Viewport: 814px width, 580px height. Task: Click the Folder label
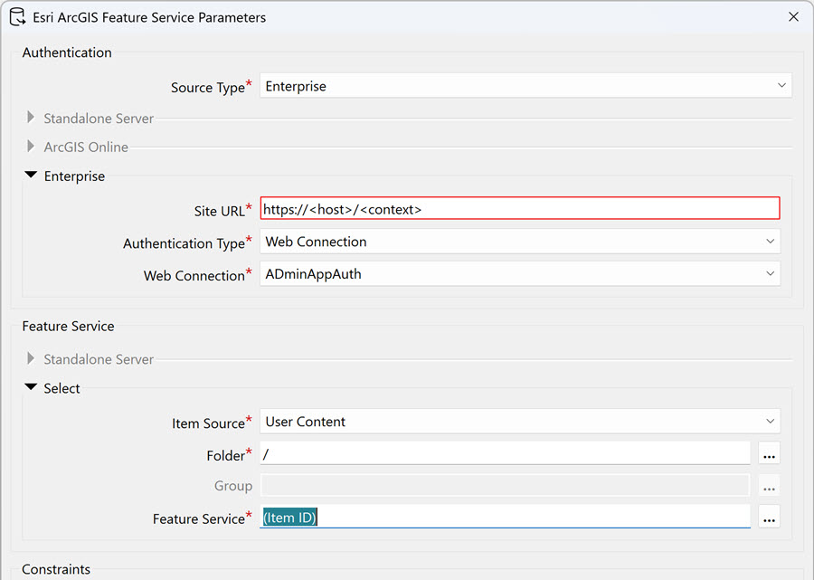coord(225,455)
